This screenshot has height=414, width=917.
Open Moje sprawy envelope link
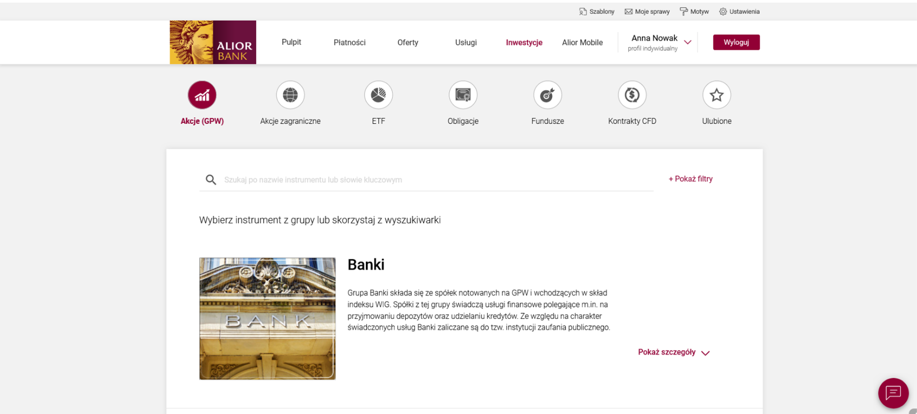(x=647, y=12)
